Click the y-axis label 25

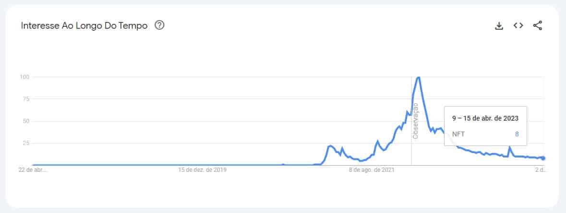click(26, 143)
